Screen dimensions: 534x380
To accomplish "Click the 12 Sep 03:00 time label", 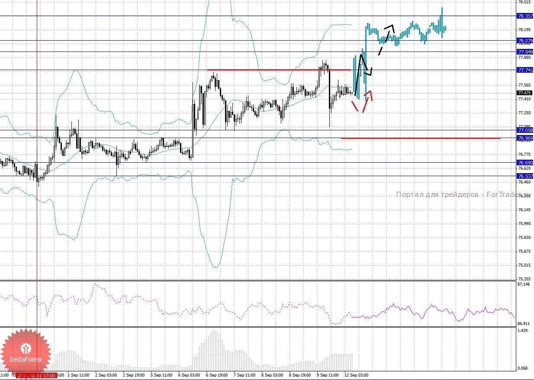I will coord(356,376).
